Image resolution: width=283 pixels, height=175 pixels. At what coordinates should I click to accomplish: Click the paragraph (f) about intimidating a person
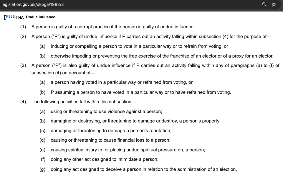coord(105,159)
